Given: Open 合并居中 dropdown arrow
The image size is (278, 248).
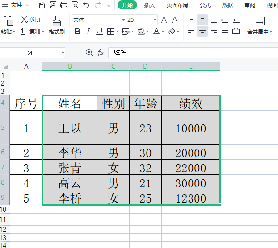Looking at the screenshot, I should 271,32.
